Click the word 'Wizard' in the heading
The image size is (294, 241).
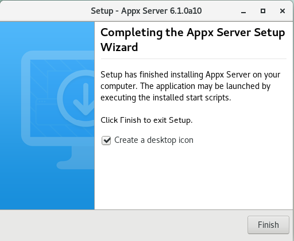(x=119, y=47)
